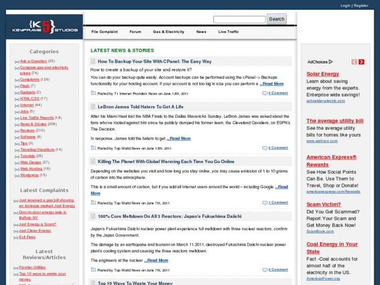Click folder icon in LeBron James post footer
This screenshot has width=380, height=285.
coord(94,147)
